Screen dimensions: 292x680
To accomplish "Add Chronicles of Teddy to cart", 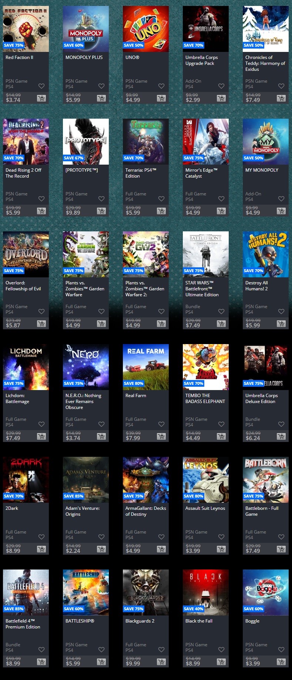I will 281,98.
